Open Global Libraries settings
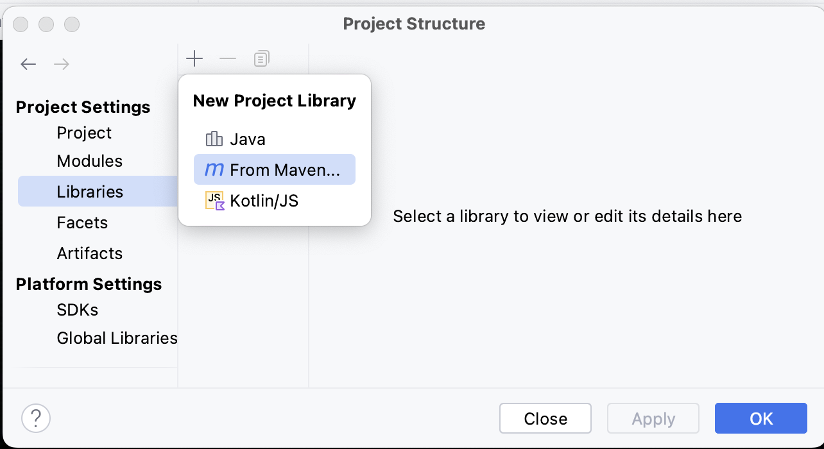Viewport: 824px width, 449px height. 117,338
